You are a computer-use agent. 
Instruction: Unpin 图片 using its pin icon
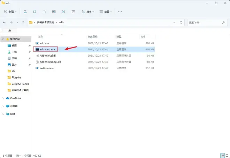pyautogui.click(x=30, y=65)
